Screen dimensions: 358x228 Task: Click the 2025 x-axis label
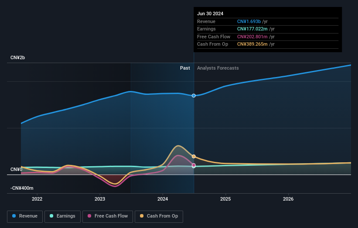[x=225, y=199]
